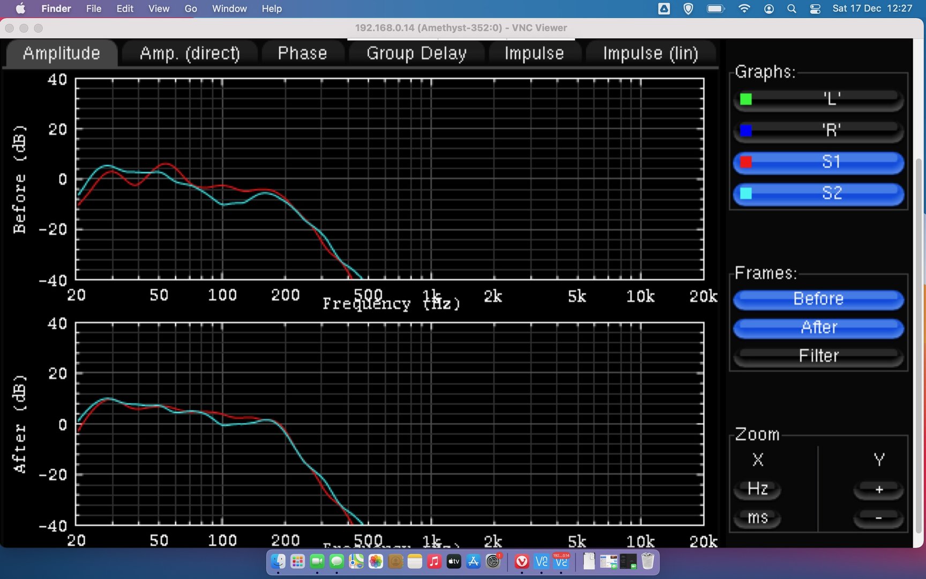The width and height of the screenshot is (926, 579).
Task: Toggle the 'R' graph display
Action: click(x=818, y=130)
